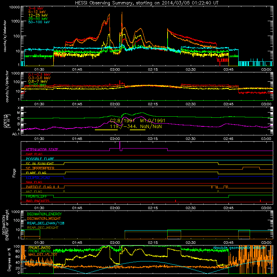Viewport: 277px width, 277px height.
Task: Select the FRONTS_OFF flag label
Action: 36,196
